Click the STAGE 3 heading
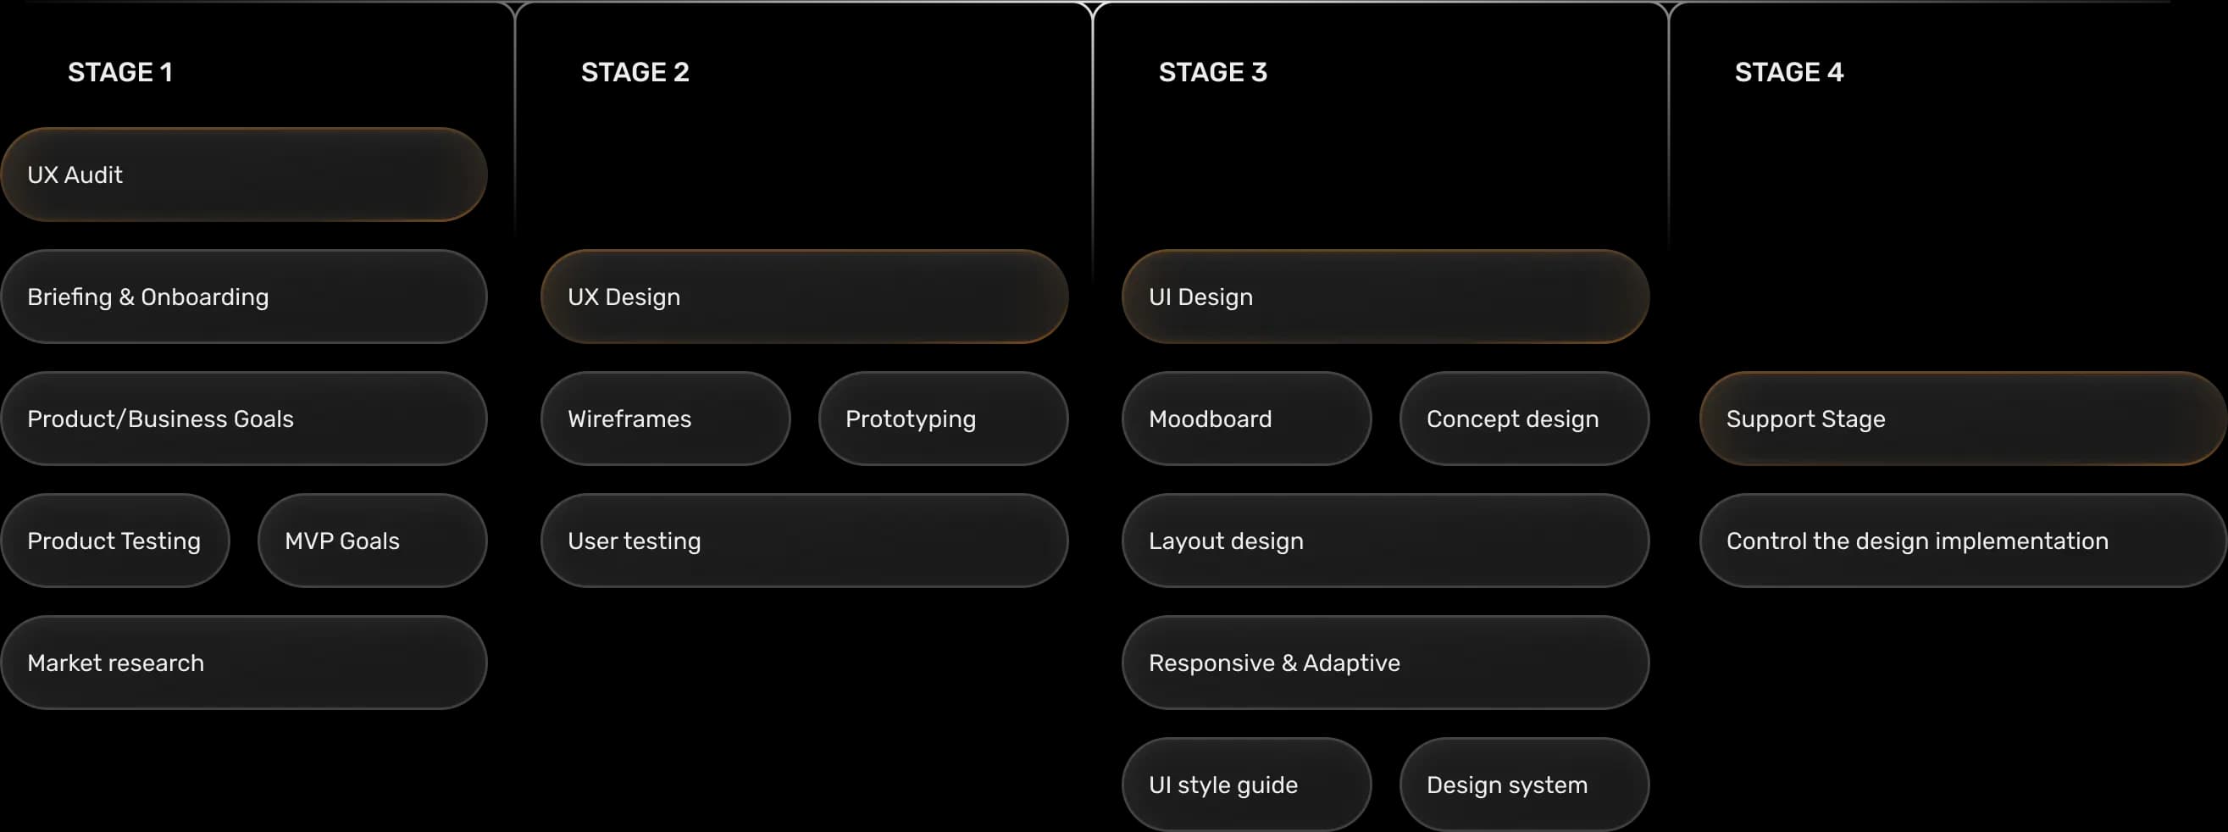The image size is (2228, 832). tap(1212, 72)
